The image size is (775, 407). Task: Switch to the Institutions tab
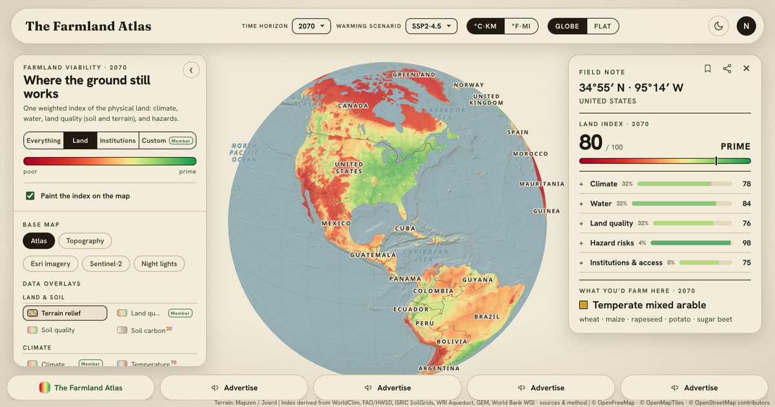pos(118,141)
